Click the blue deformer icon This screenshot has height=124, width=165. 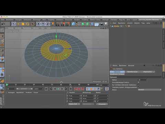coord(92,24)
